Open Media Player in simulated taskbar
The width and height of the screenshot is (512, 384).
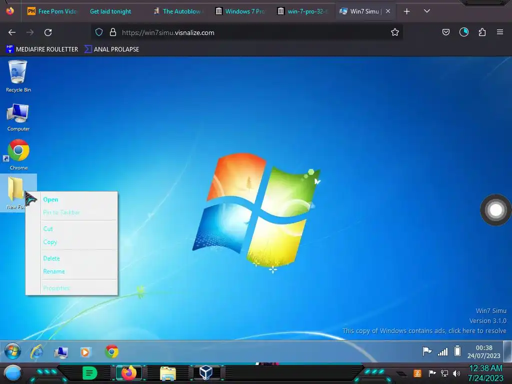coord(85,352)
